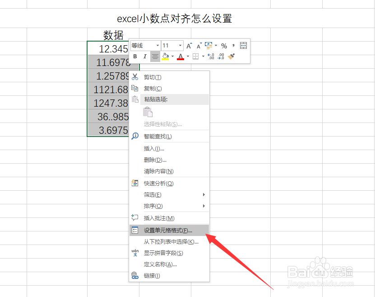Expand the borders dropdown arrow

(203, 57)
